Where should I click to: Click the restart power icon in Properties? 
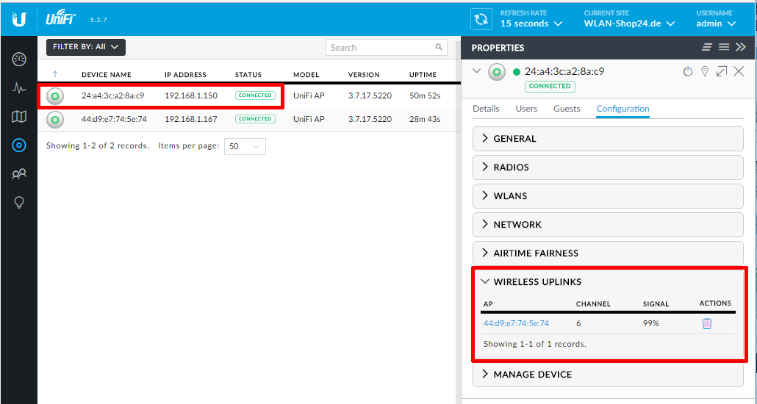(687, 72)
